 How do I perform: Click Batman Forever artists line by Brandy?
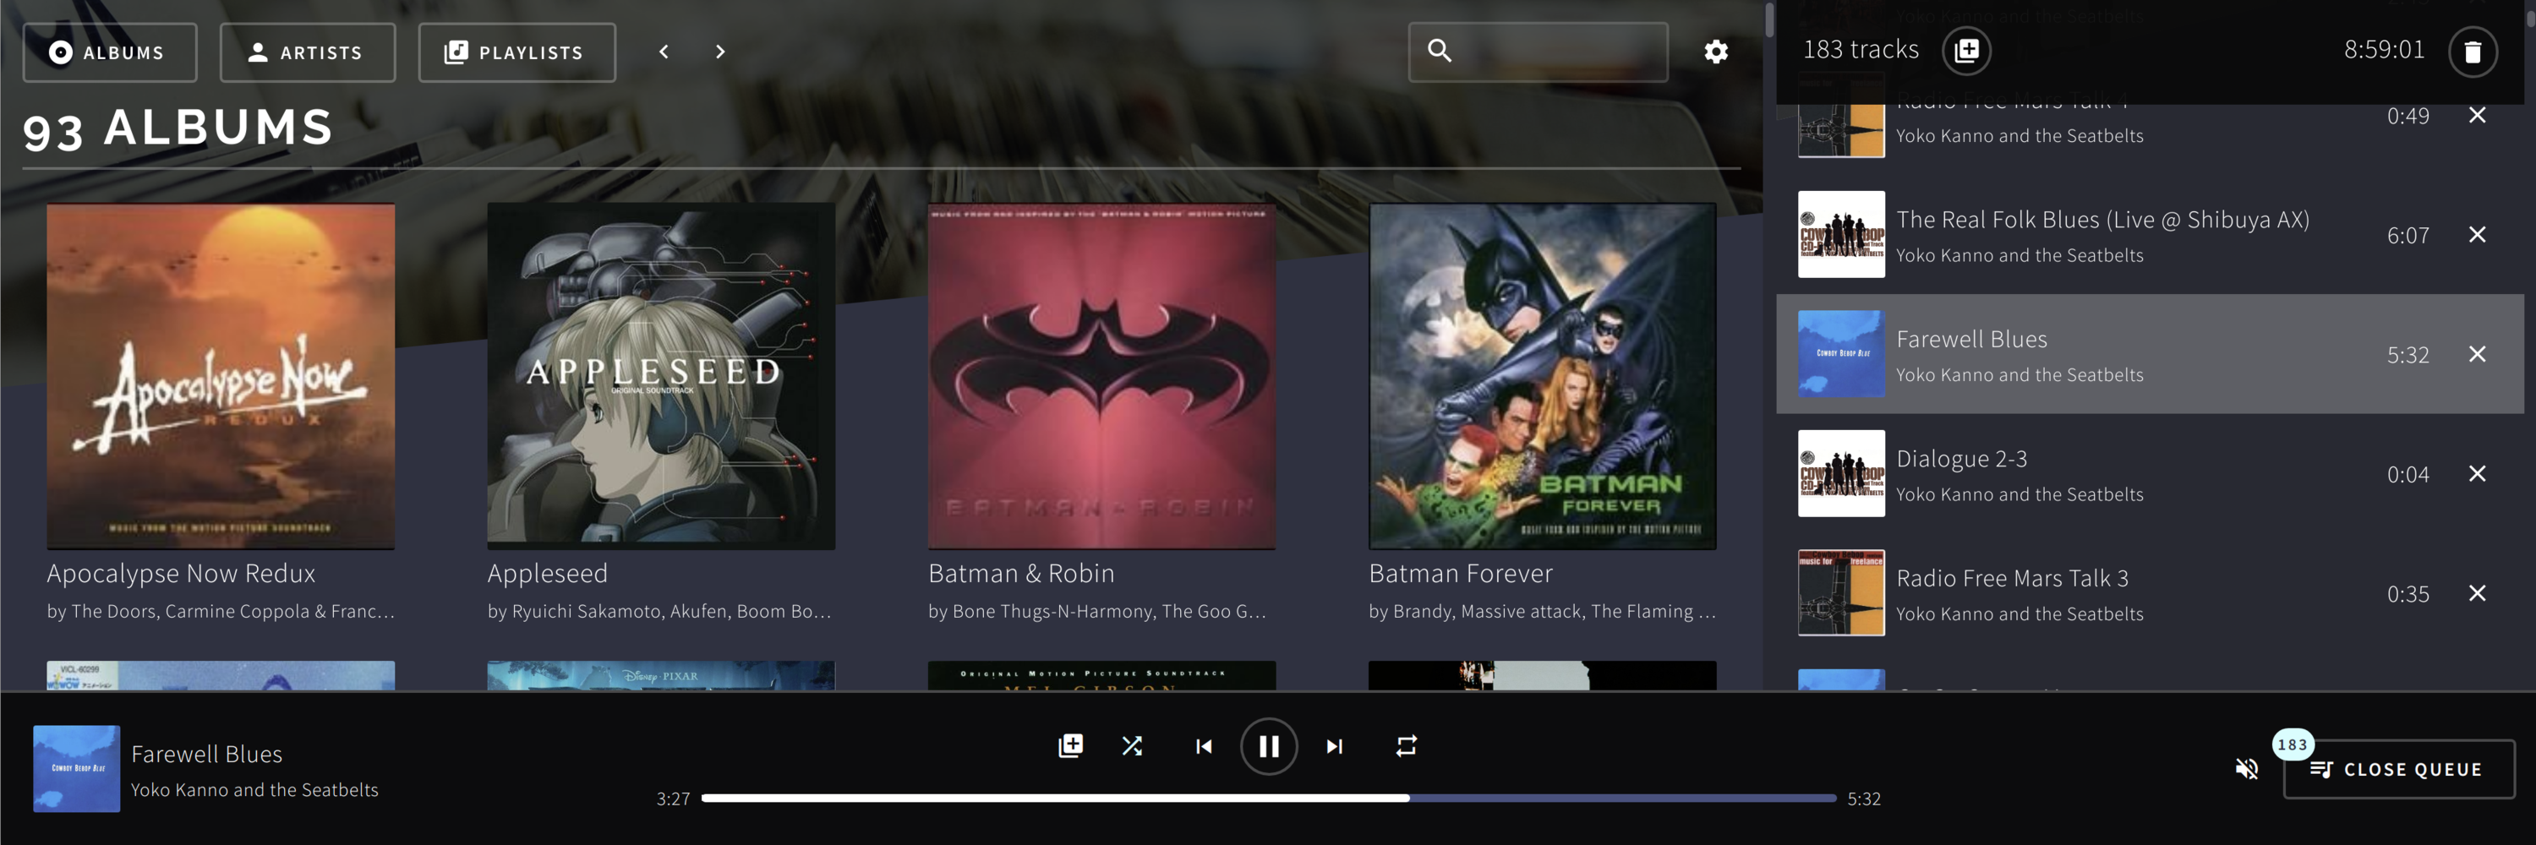tap(1542, 612)
